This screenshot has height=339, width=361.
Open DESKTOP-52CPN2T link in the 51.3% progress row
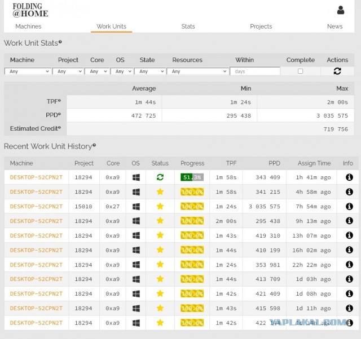click(x=36, y=177)
